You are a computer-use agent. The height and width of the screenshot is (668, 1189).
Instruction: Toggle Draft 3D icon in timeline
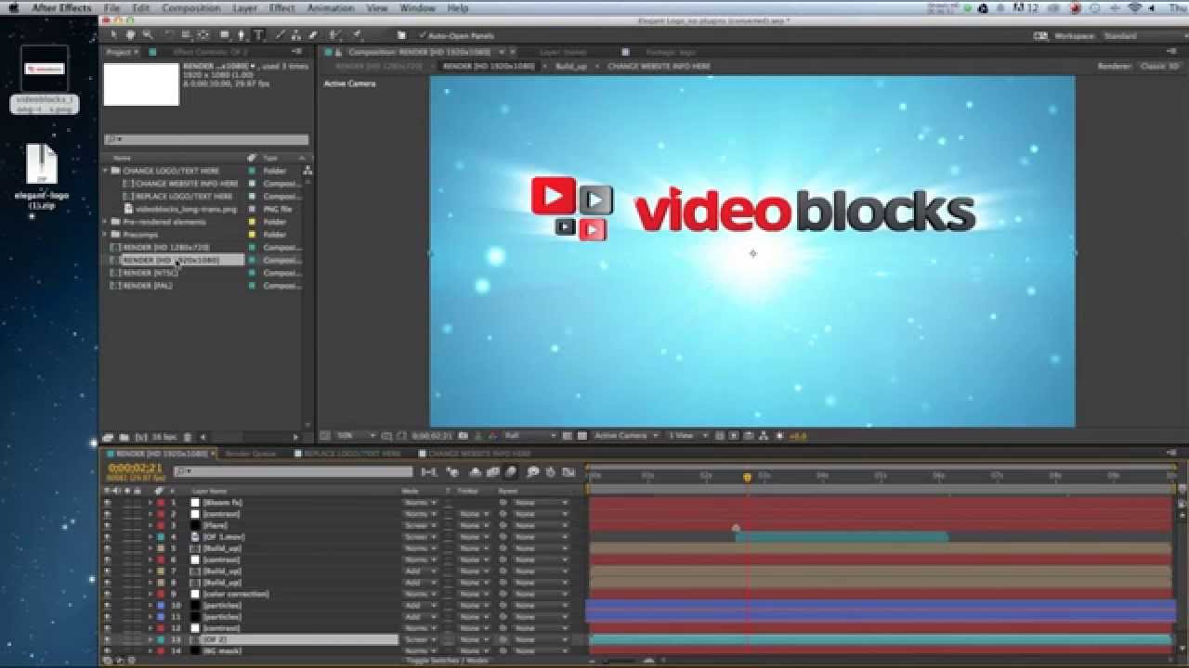pyautogui.click(x=452, y=471)
